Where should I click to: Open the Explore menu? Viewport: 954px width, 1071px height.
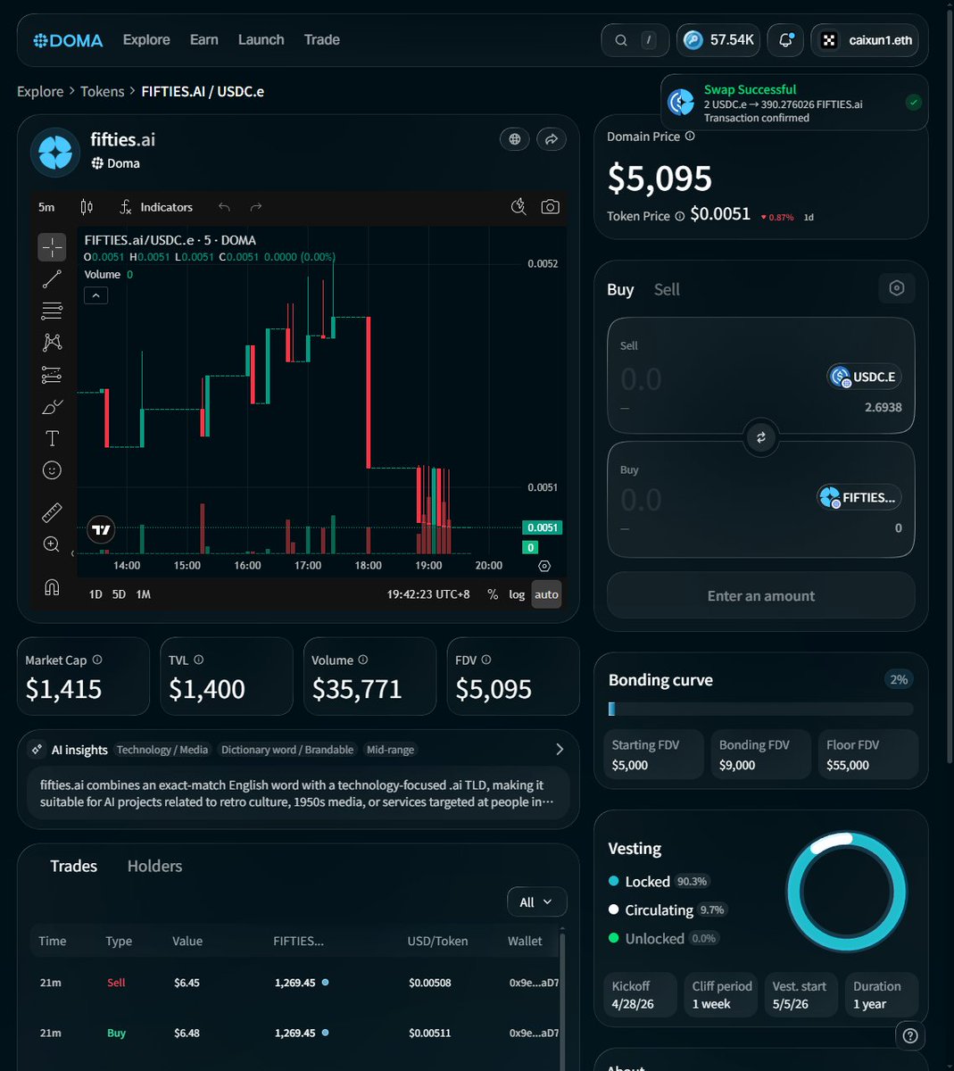(x=146, y=40)
